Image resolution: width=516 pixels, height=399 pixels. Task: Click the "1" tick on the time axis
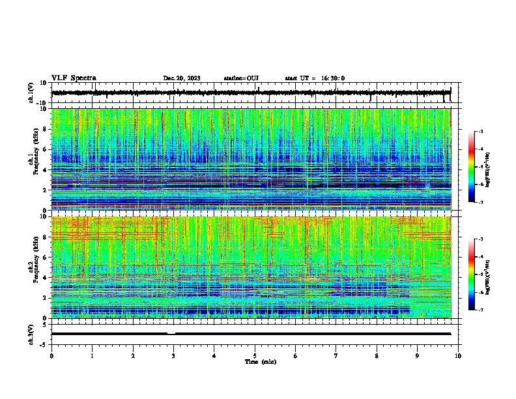point(92,356)
